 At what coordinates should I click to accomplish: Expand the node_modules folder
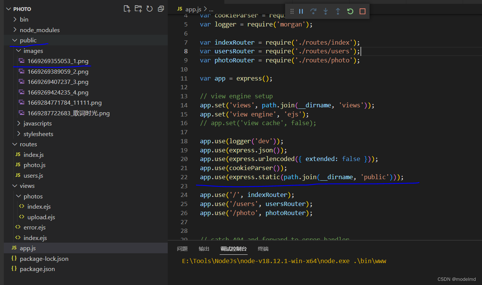pos(15,30)
